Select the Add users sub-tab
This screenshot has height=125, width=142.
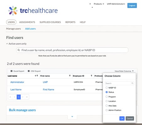tap(30, 29)
